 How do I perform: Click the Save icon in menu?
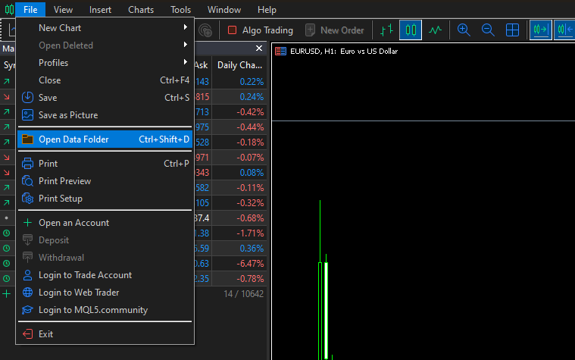coord(27,98)
